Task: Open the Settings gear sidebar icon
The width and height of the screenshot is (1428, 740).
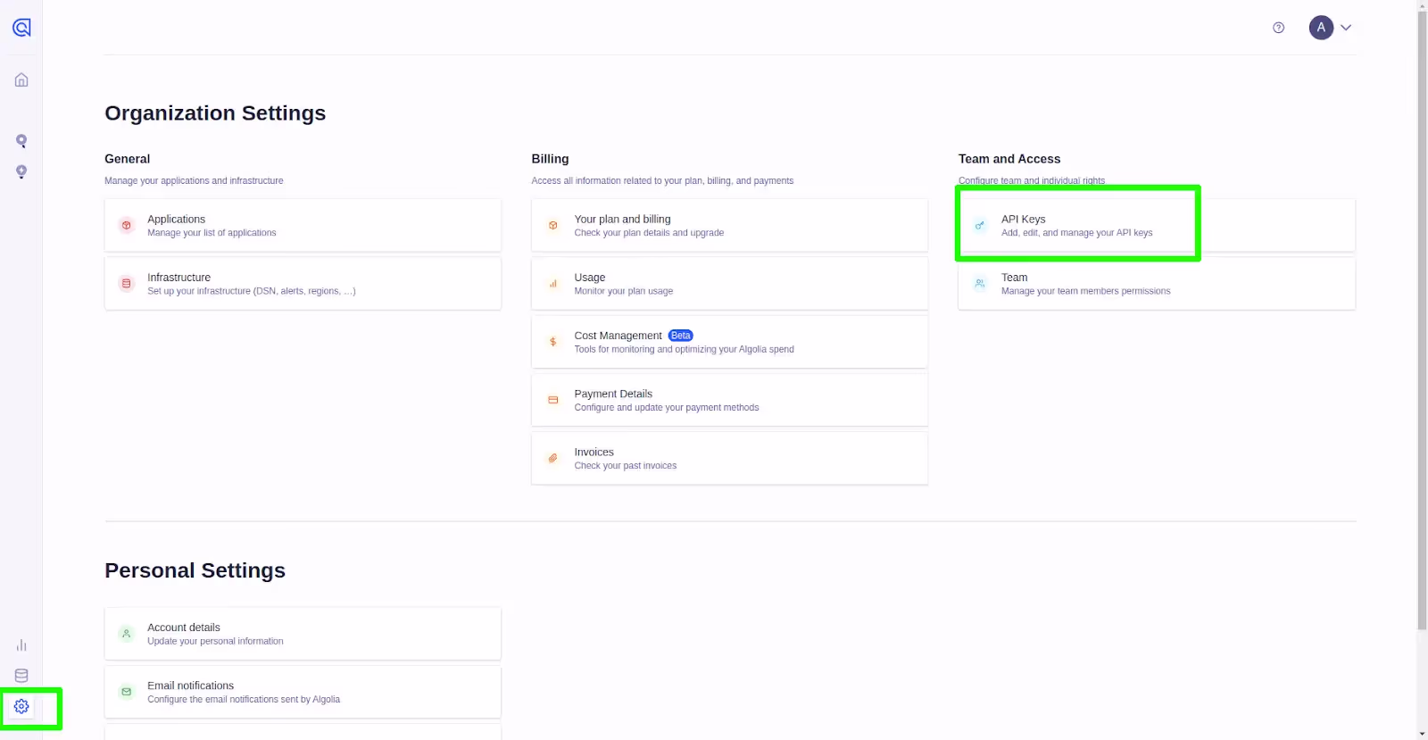Action: 21,706
